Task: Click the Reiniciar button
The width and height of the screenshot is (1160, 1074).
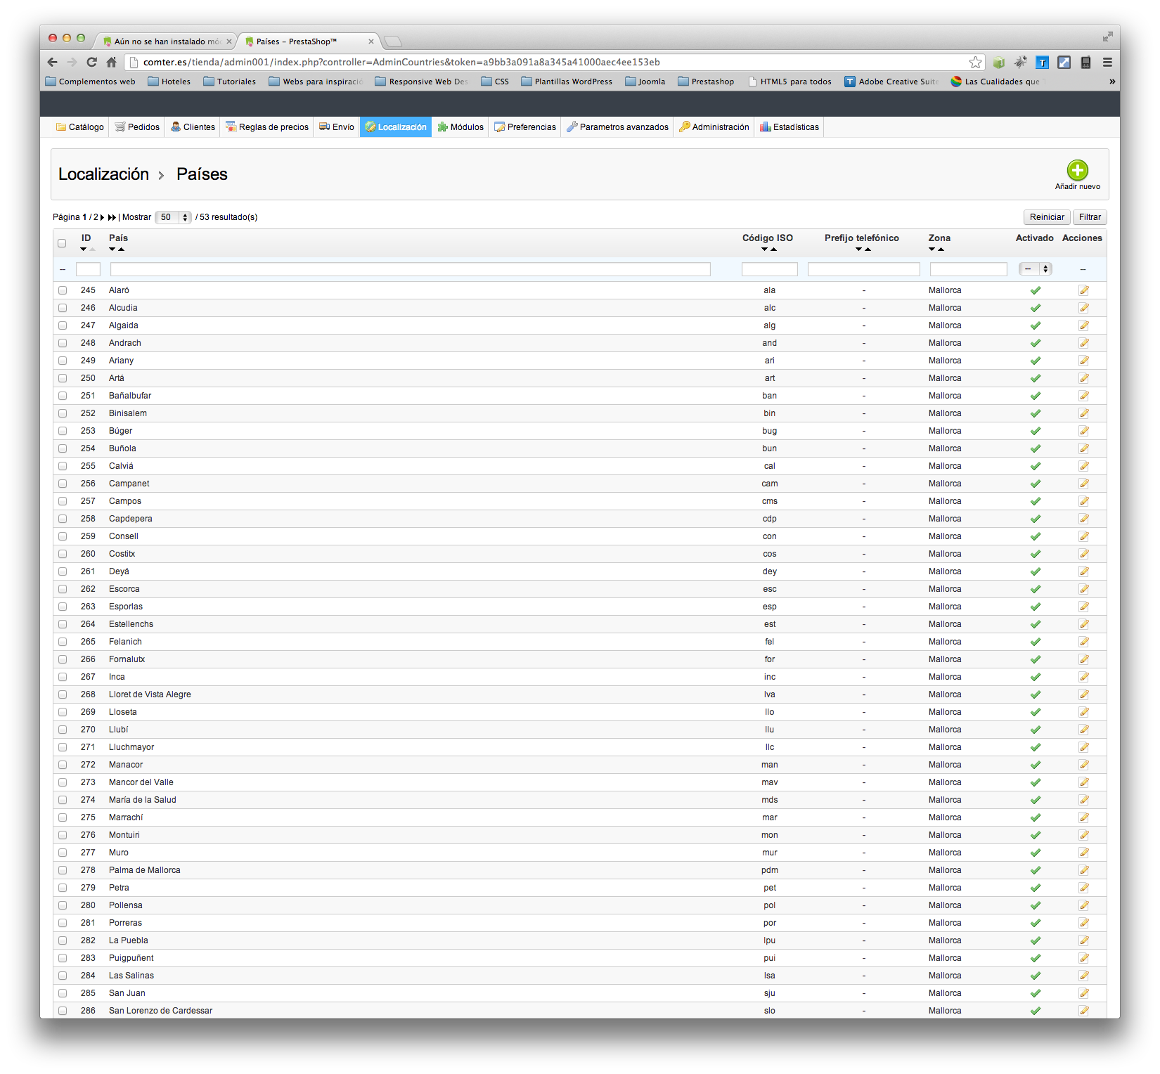Action: click(x=1047, y=217)
